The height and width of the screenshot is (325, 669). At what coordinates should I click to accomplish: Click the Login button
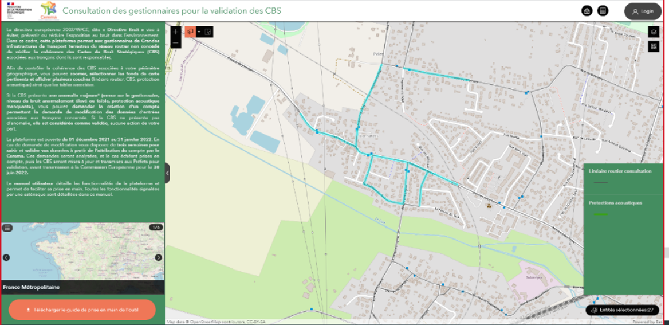click(643, 11)
